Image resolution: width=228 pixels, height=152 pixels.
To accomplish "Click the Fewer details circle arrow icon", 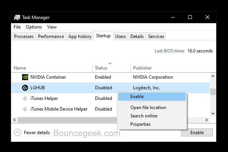I will pos(17,133).
